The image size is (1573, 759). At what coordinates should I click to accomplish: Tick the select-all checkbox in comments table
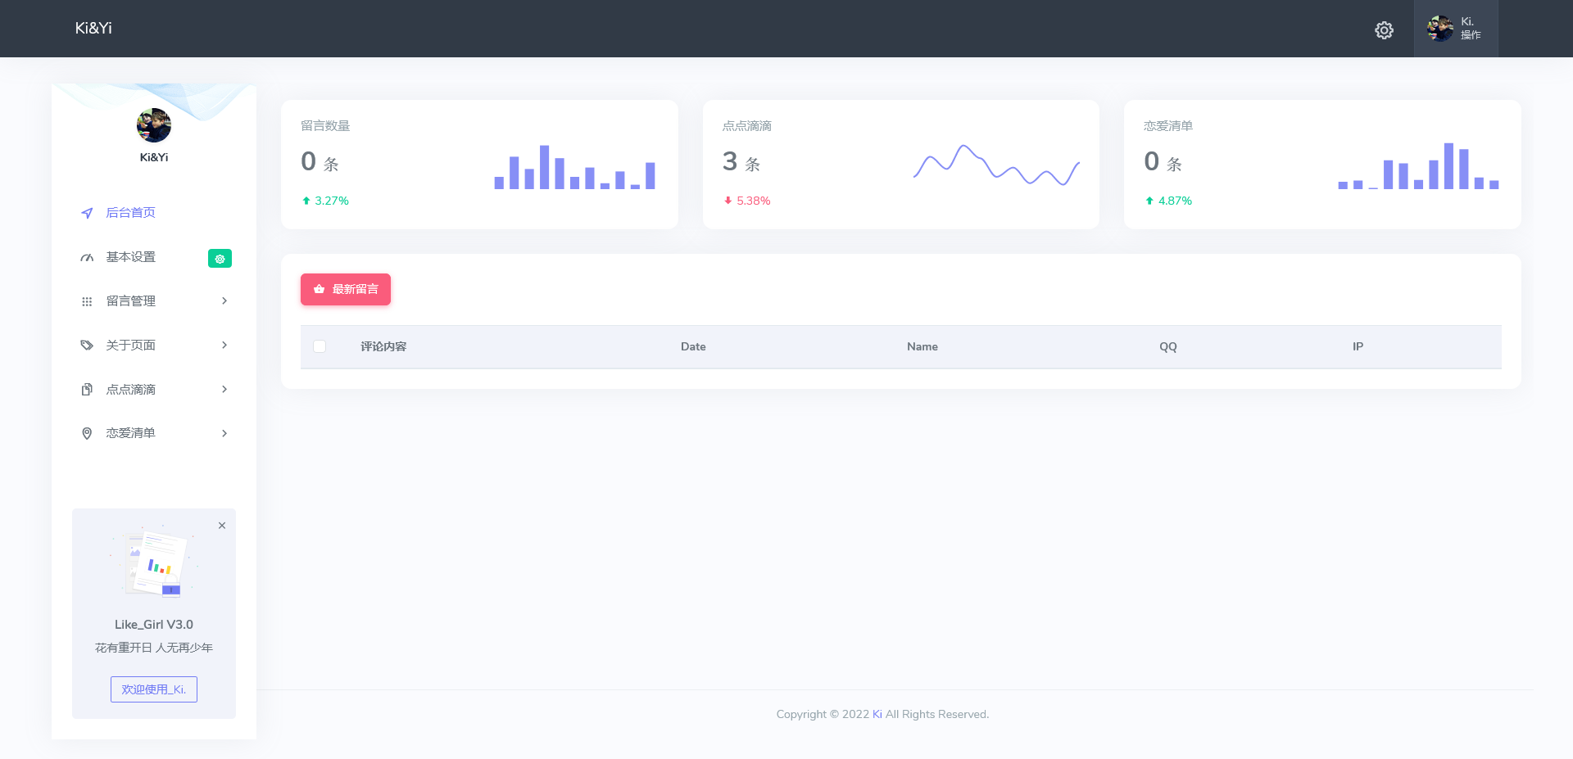point(320,346)
